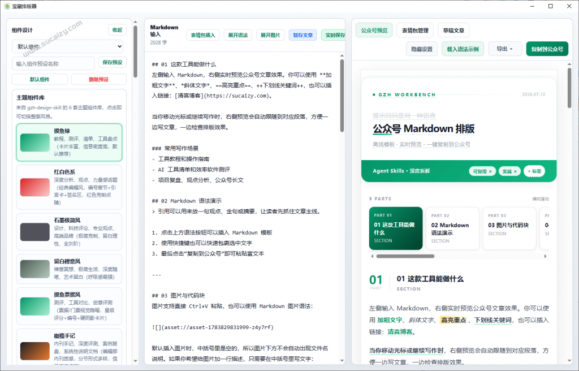
Task: Click the 载入语法示例 button
Action: (x=463, y=49)
